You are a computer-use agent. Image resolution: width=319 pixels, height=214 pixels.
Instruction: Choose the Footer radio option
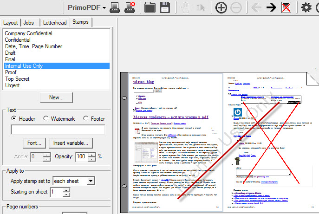[85, 118]
